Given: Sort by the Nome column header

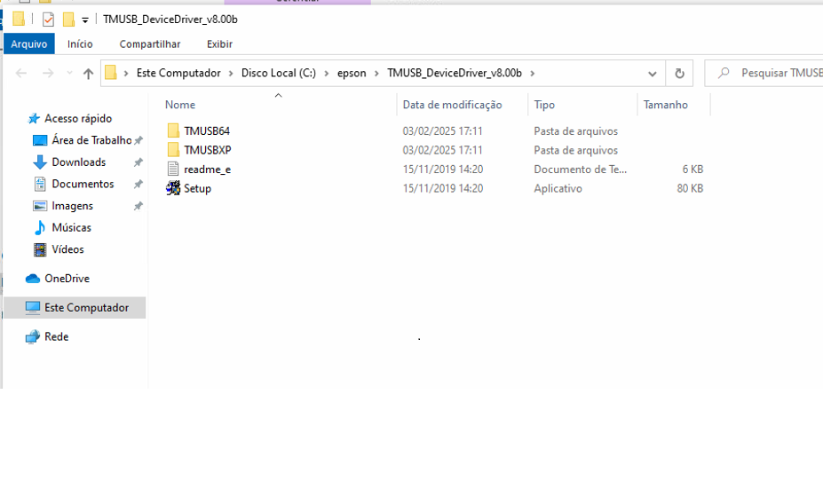Looking at the screenshot, I should pos(180,105).
